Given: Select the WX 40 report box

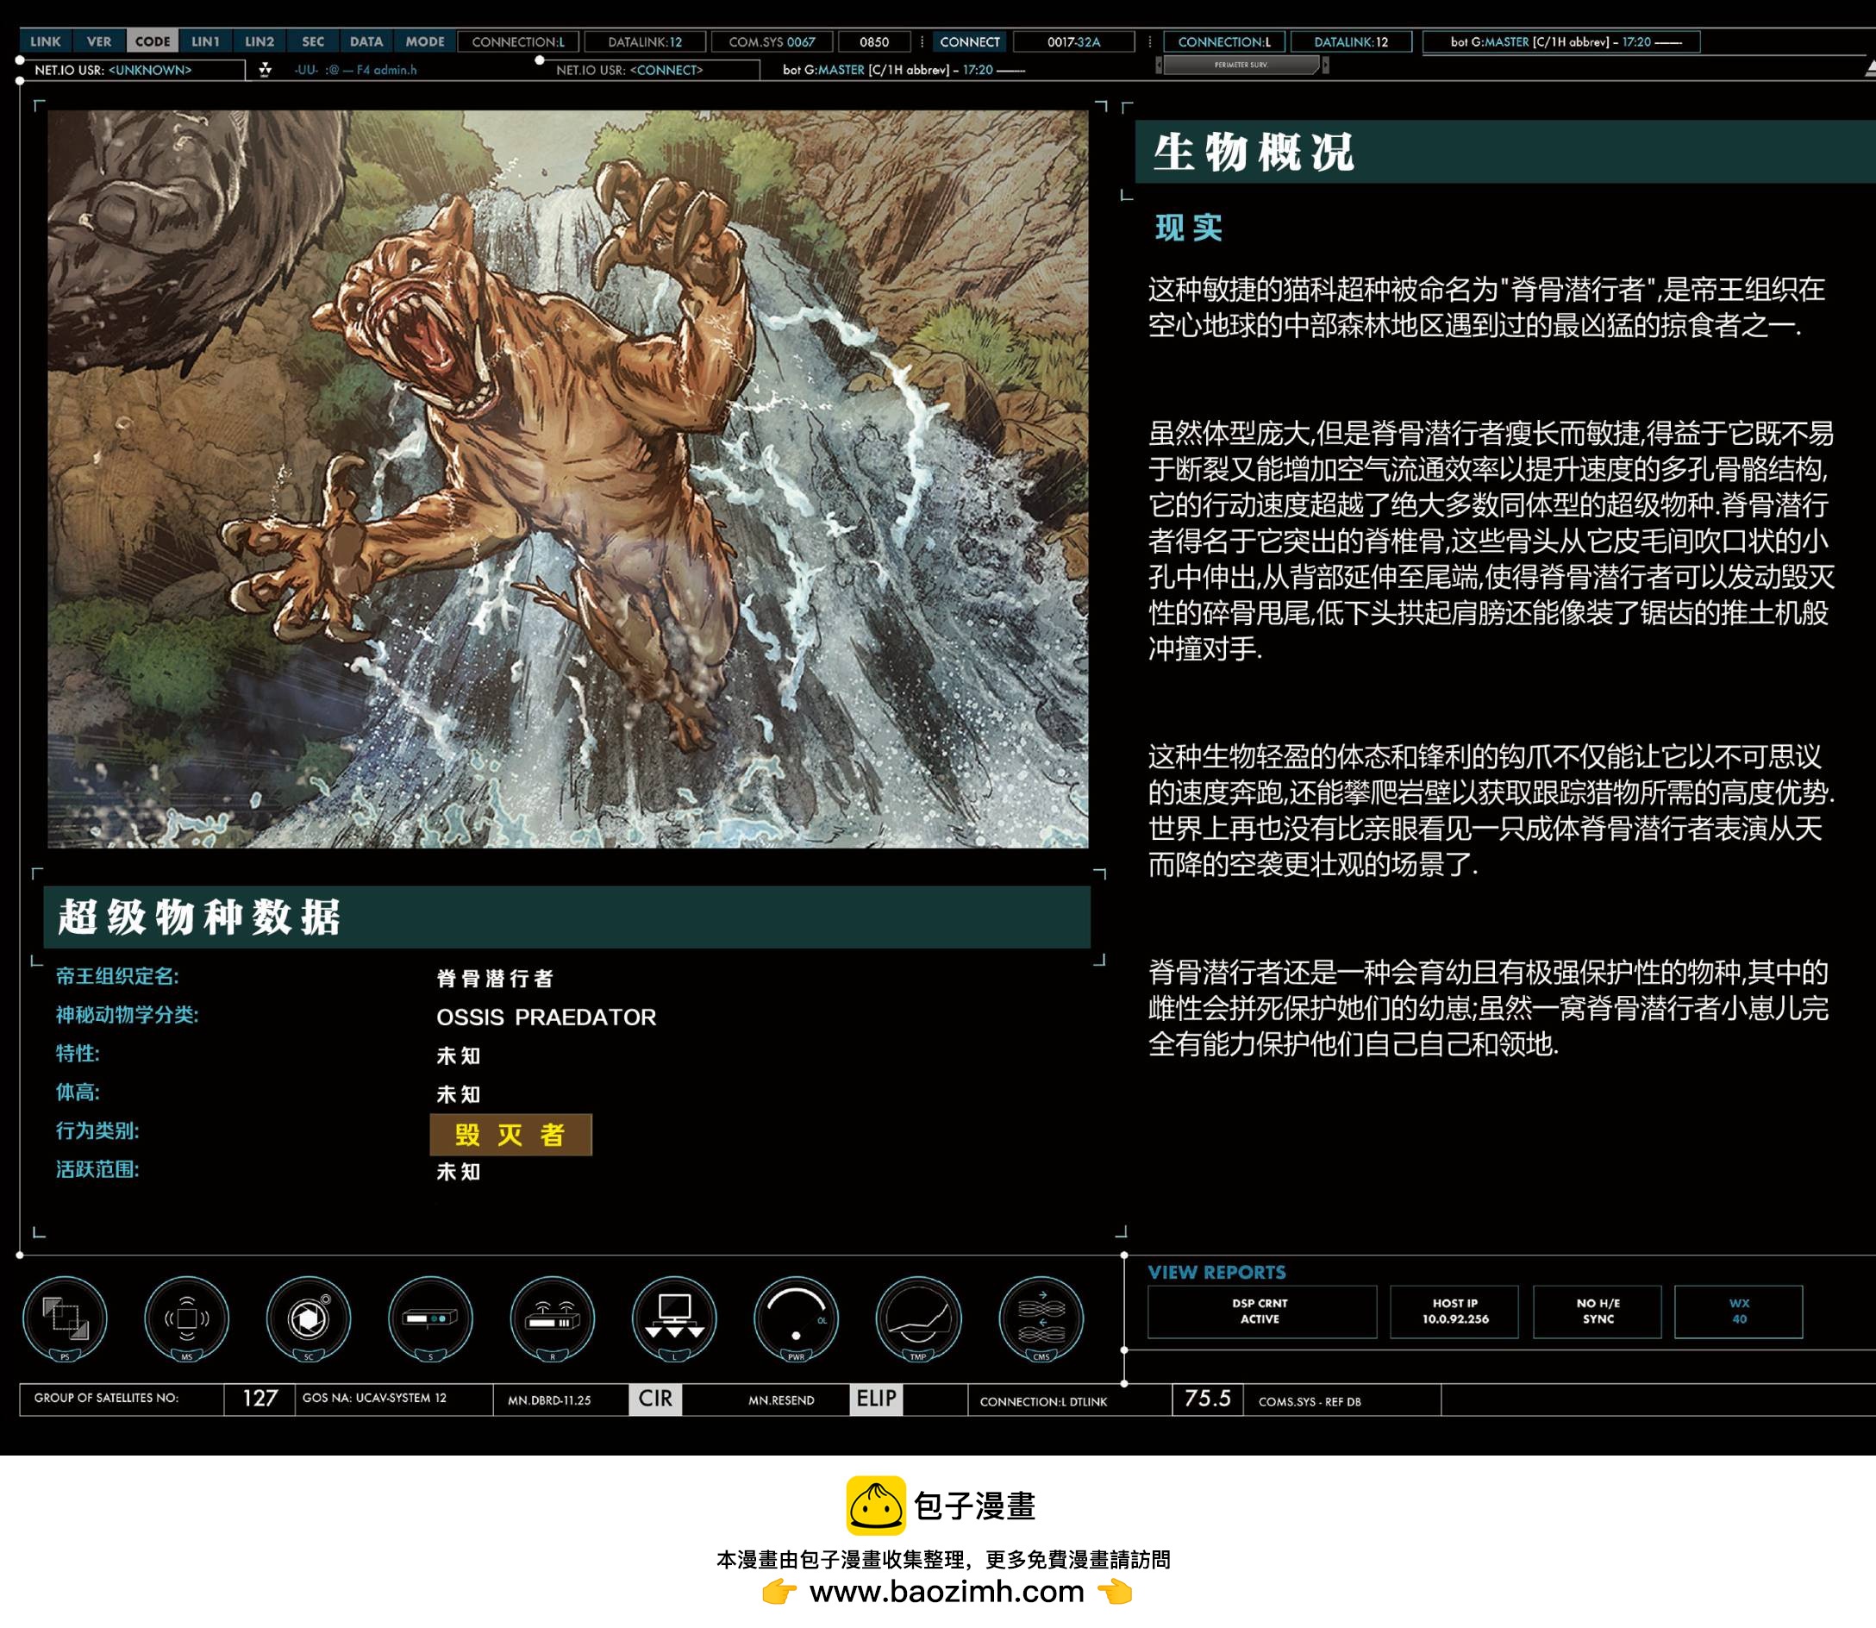Looking at the screenshot, I should coord(1739,1311).
